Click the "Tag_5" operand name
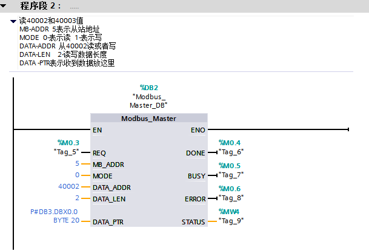The height and width of the screenshot is (251, 369). (x=67, y=152)
